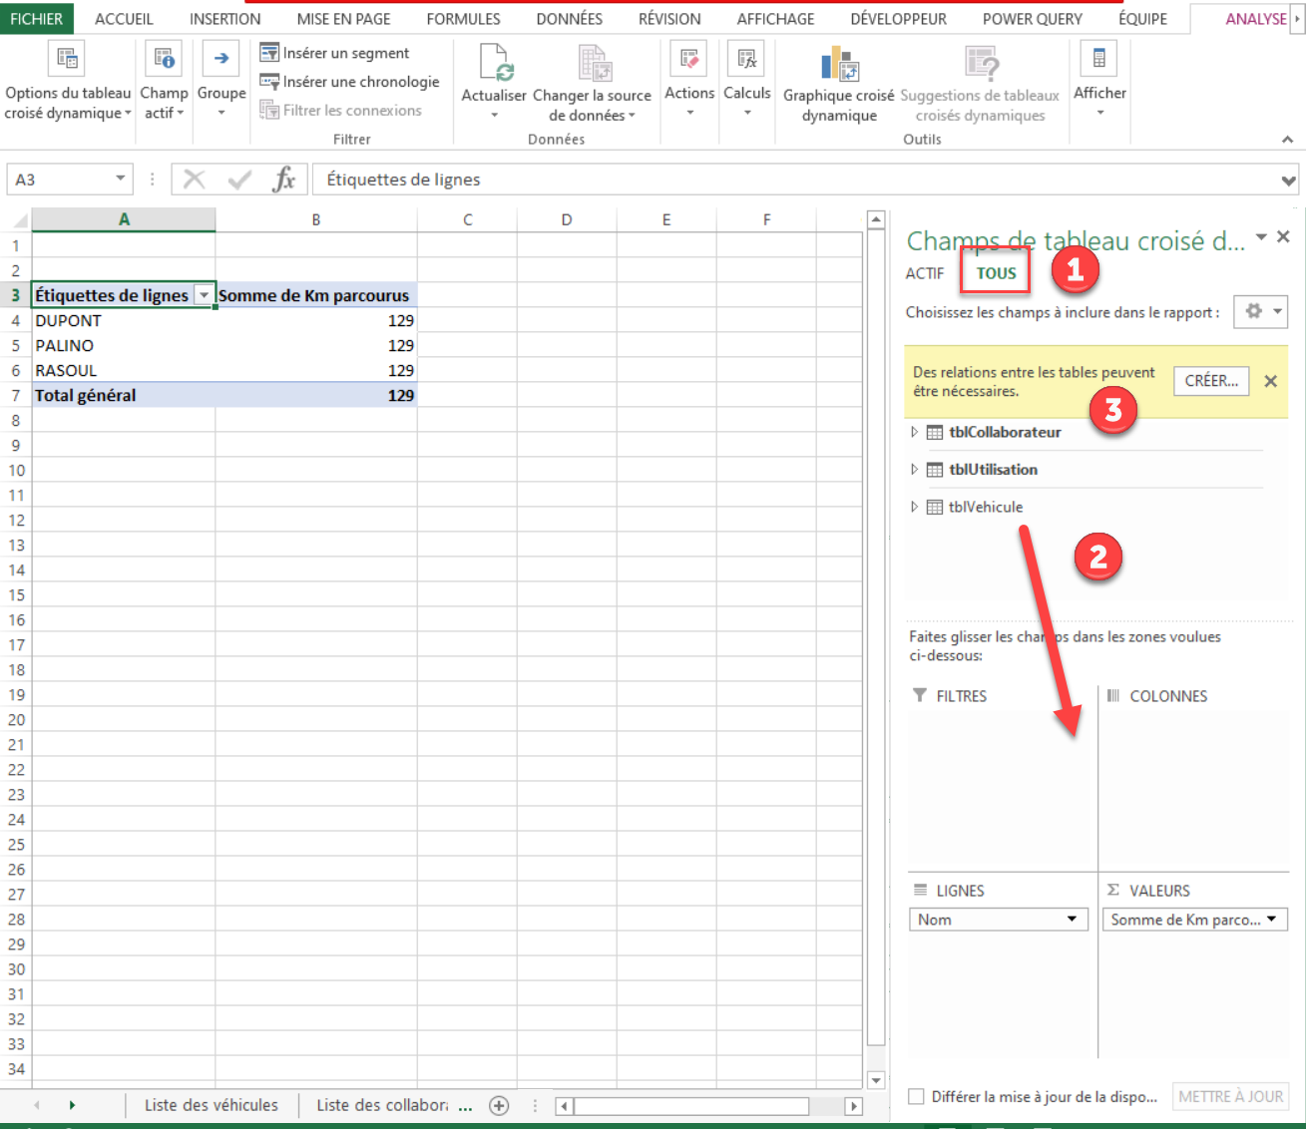
Task: Select the RASOUL cell
Action: [x=124, y=370]
